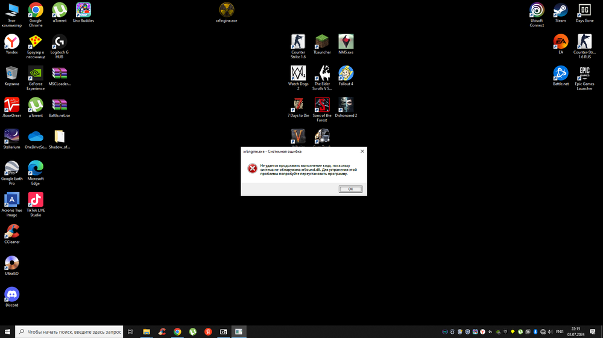The height and width of the screenshot is (338, 603).
Task: Select the Acronis True Image shortcut
Action: click(x=12, y=204)
